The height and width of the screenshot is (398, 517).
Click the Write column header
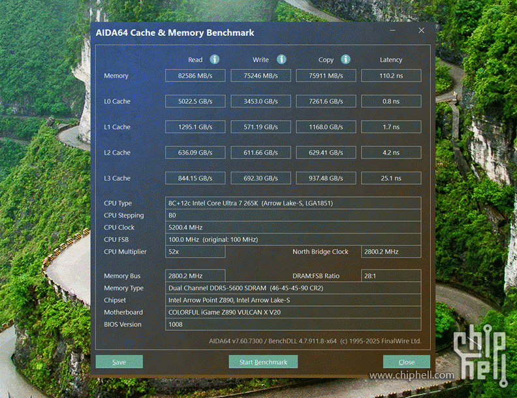[x=260, y=59]
